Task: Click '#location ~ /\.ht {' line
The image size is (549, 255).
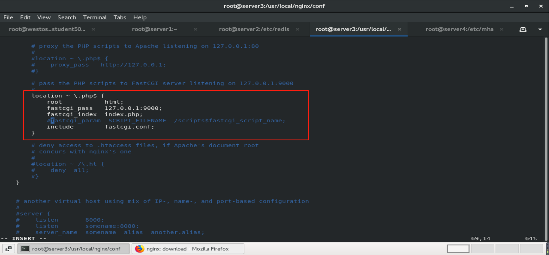Action: coord(68,164)
